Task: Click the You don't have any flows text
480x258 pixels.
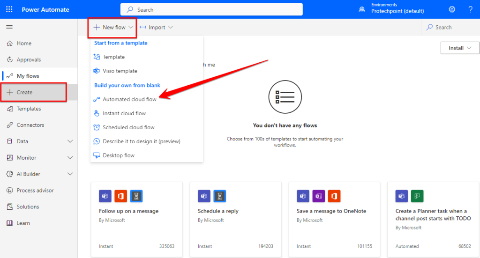Action: pos(285,125)
